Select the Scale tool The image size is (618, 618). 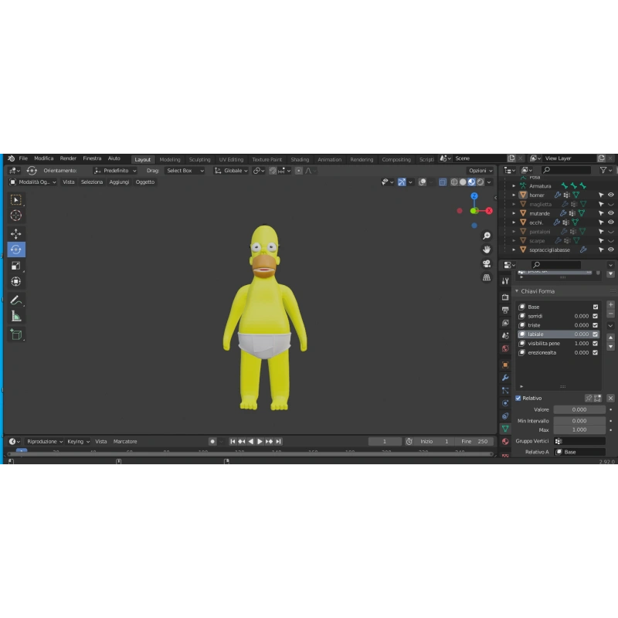15,266
